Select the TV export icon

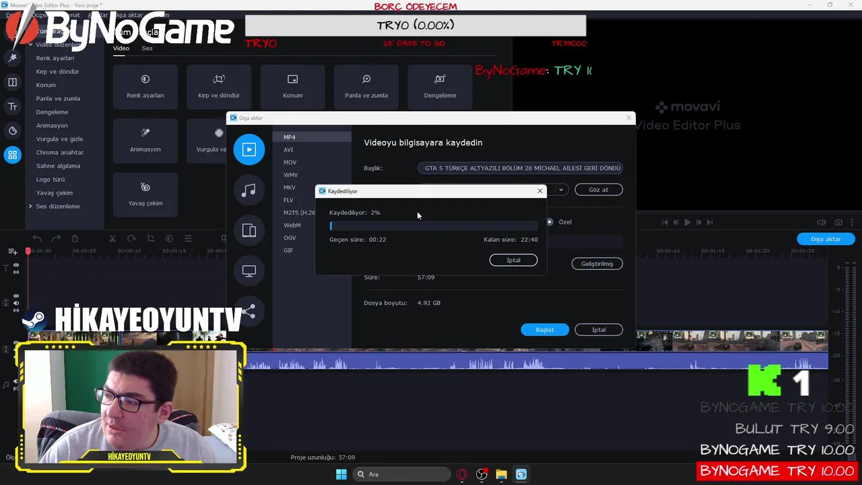point(249,271)
